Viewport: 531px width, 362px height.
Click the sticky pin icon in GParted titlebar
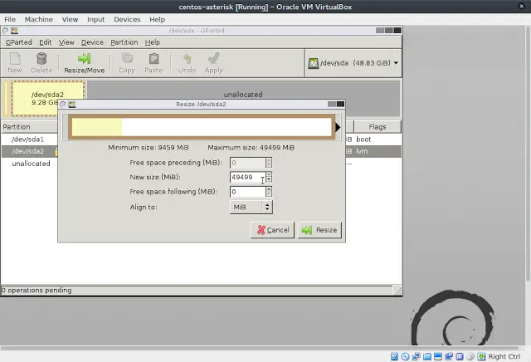click(x=6, y=31)
